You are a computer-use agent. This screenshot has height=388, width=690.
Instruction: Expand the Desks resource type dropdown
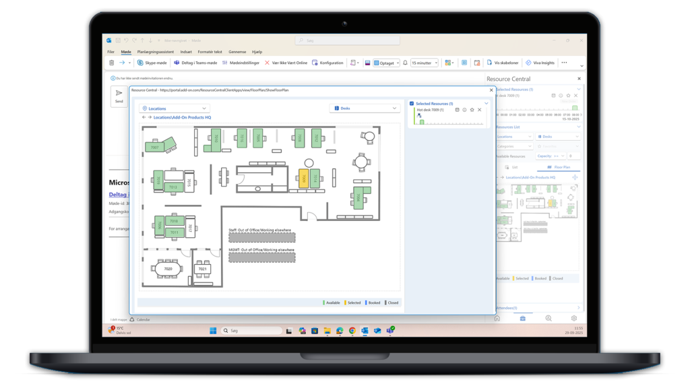click(365, 108)
